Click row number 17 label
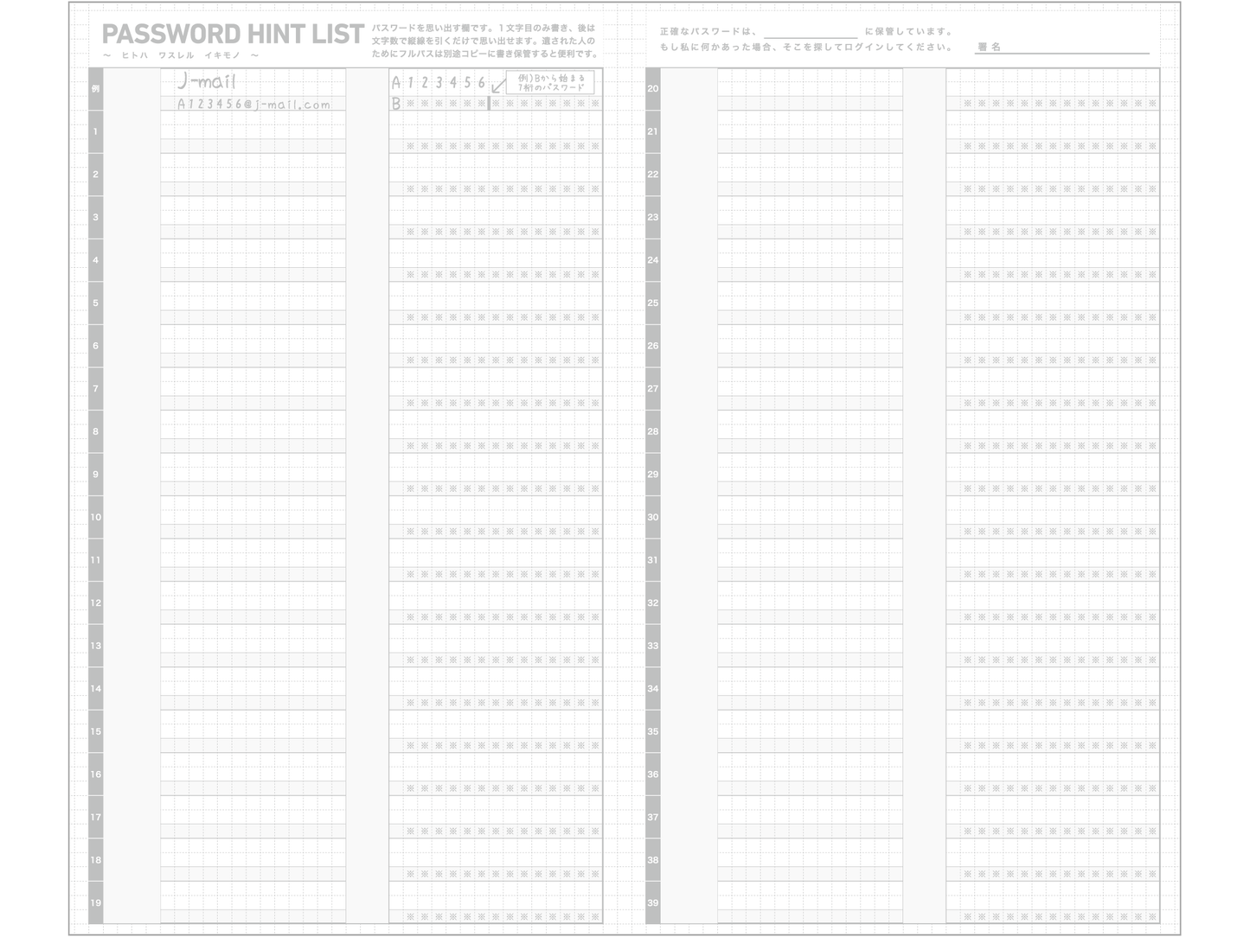Viewport: 1250px width, 937px height. tap(95, 817)
